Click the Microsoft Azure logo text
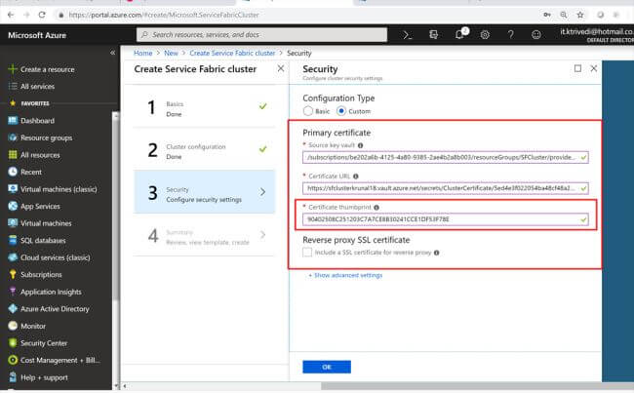Screen dimensions: 634x393 [x=37, y=35]
